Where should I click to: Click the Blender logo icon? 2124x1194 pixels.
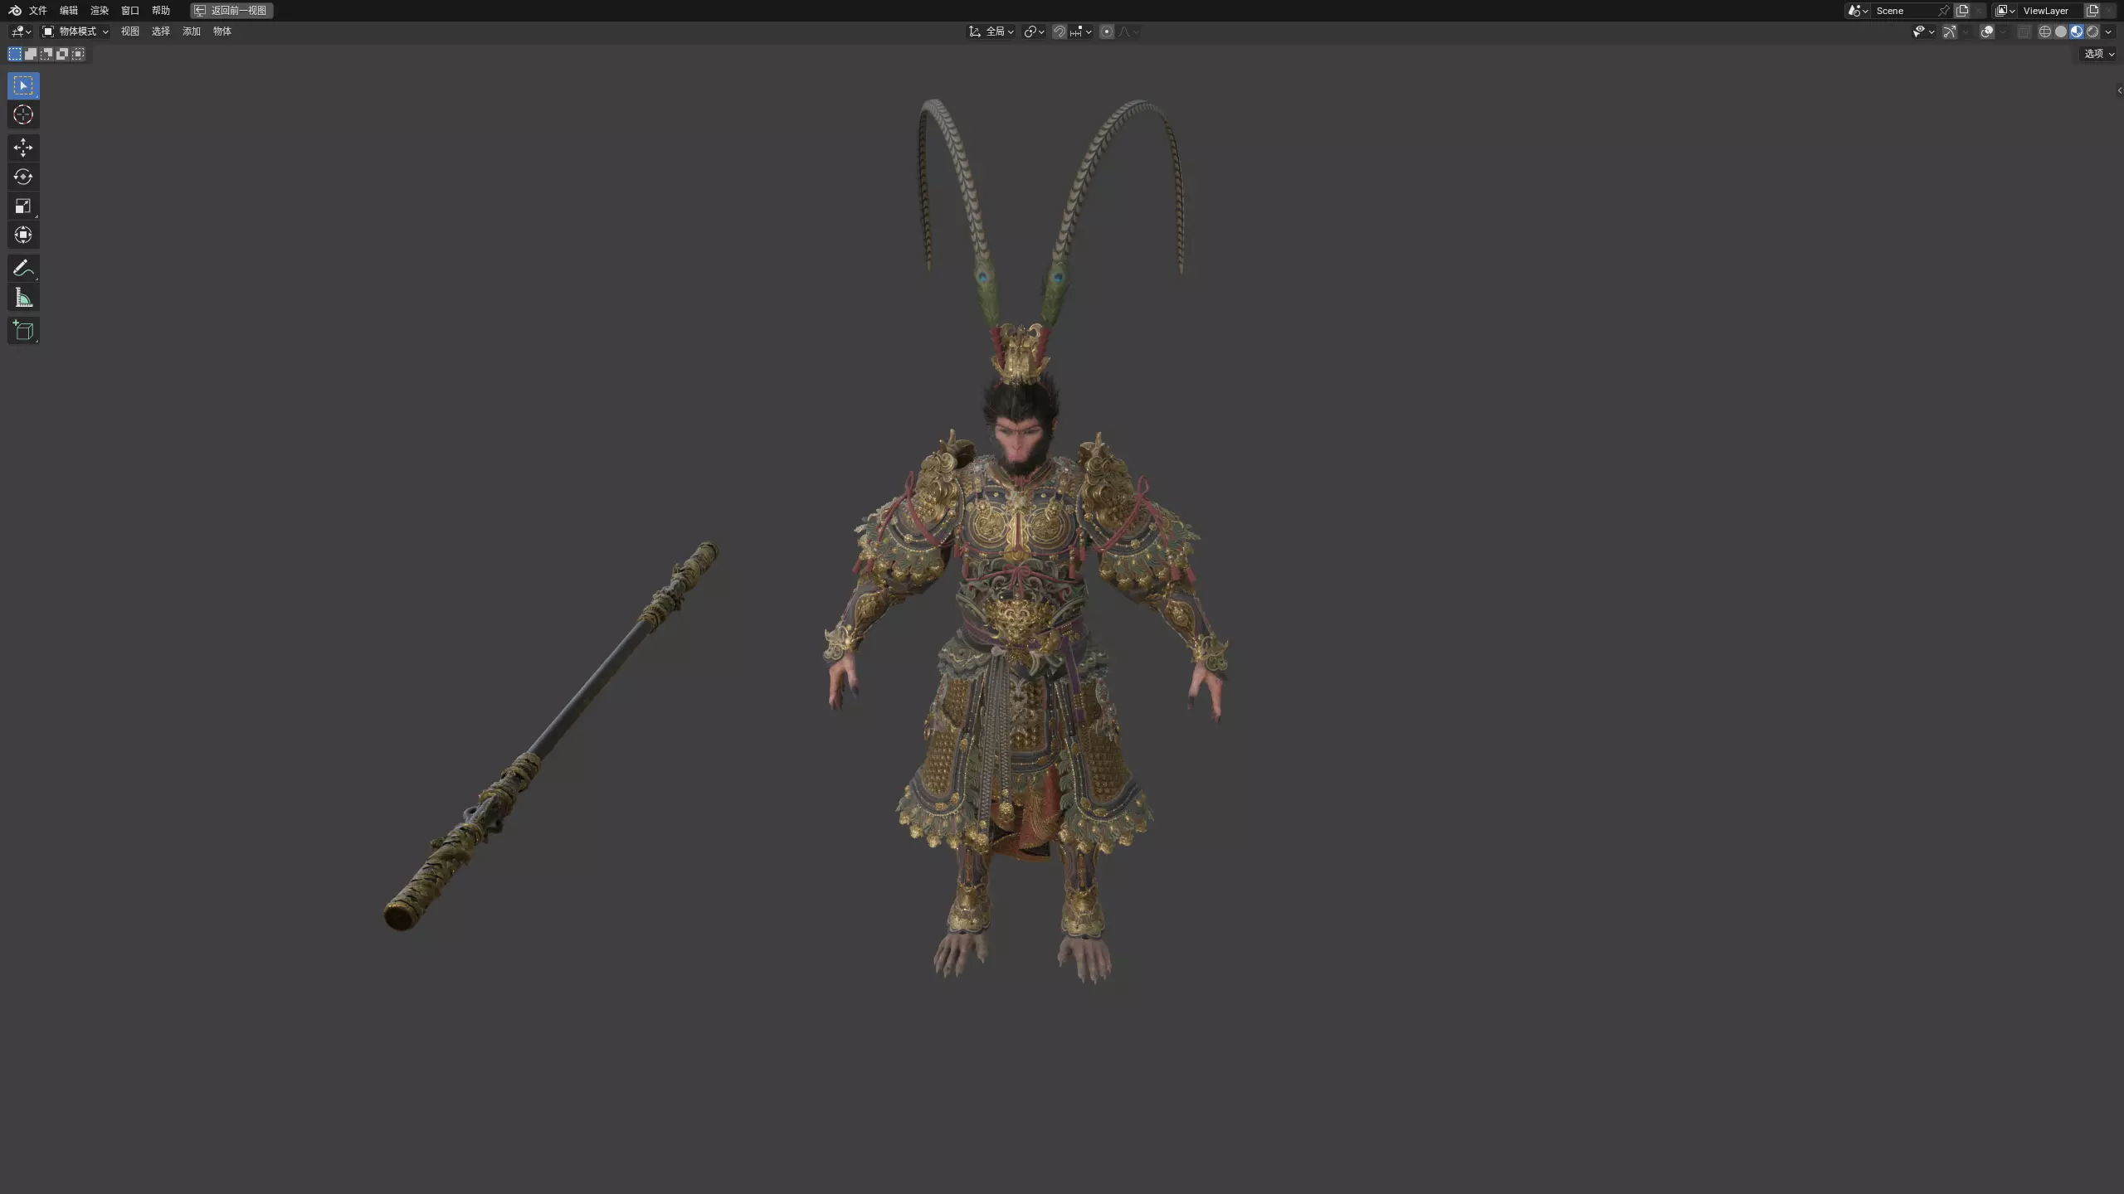click(x=14, y=11)
